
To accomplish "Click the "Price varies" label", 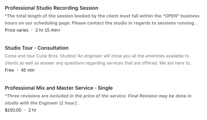I will (x=17, y=30).
